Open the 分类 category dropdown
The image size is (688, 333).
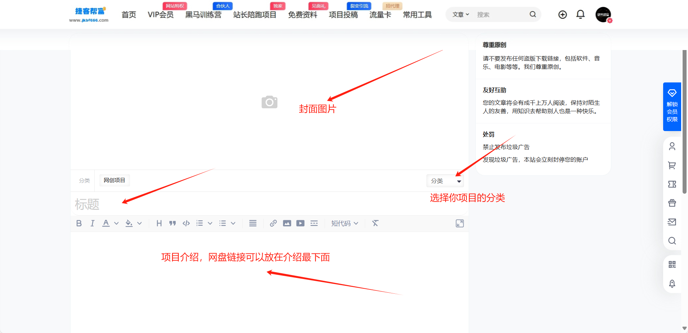[x=445, y=181]
